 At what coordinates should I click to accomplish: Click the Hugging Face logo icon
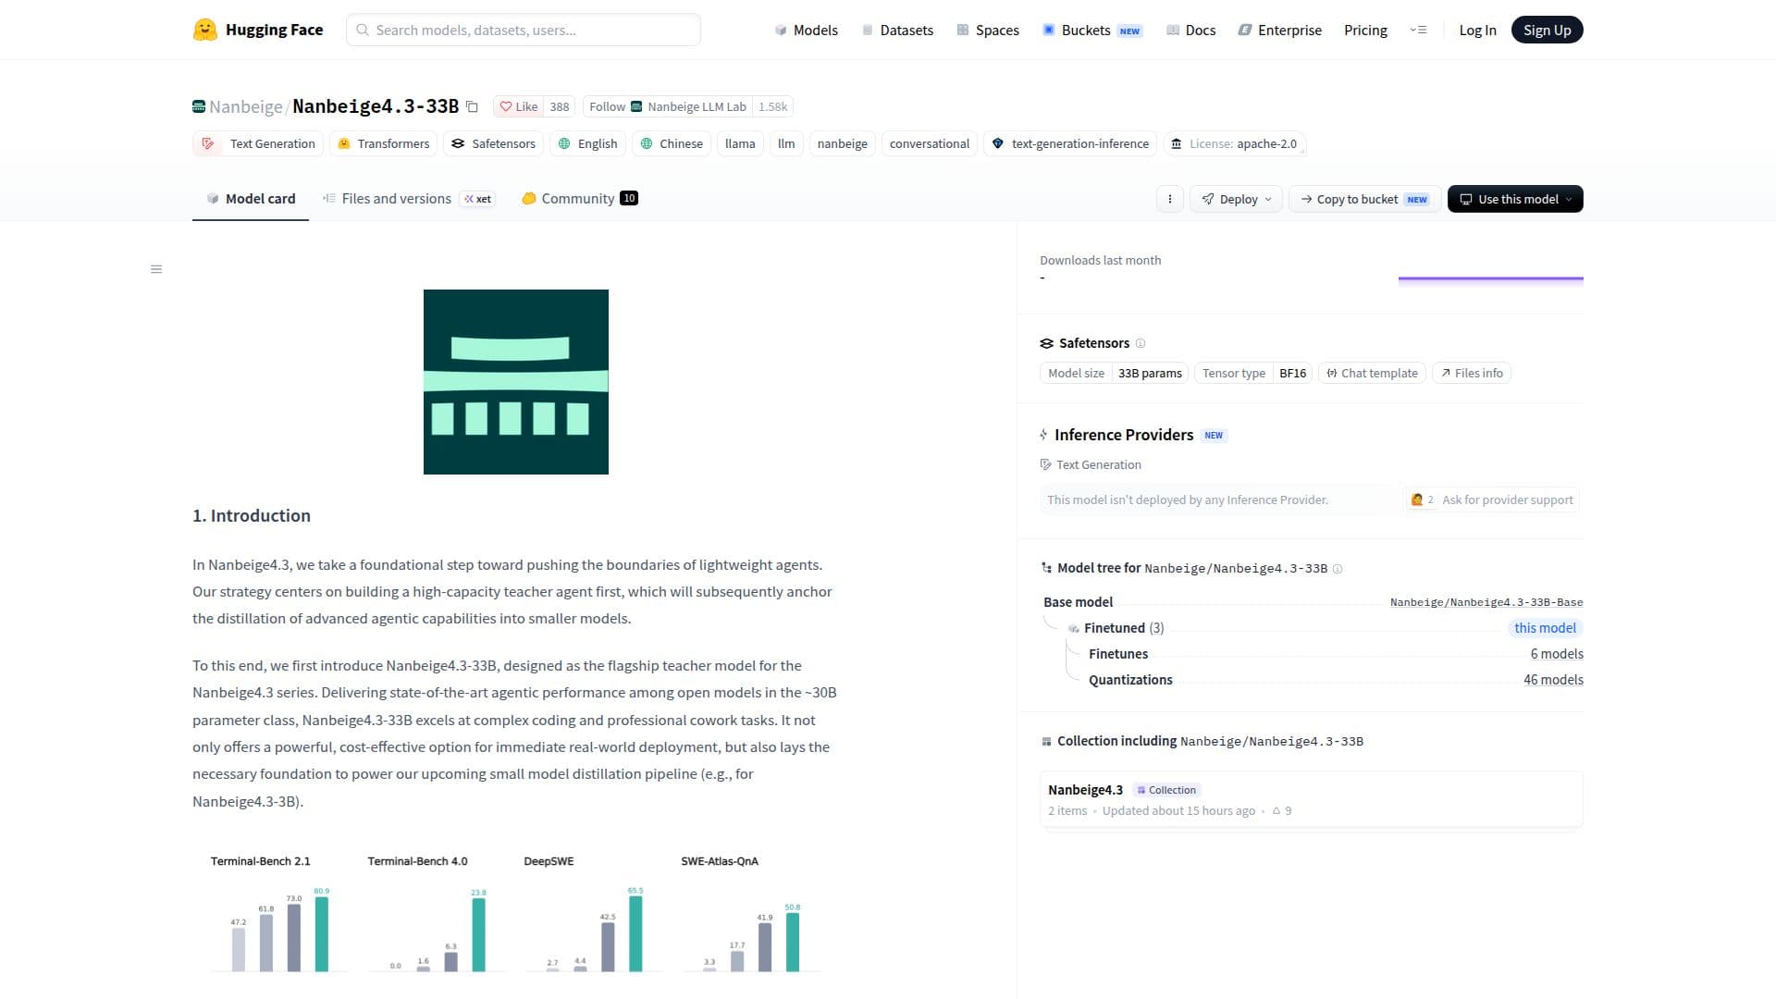point(204,30)
